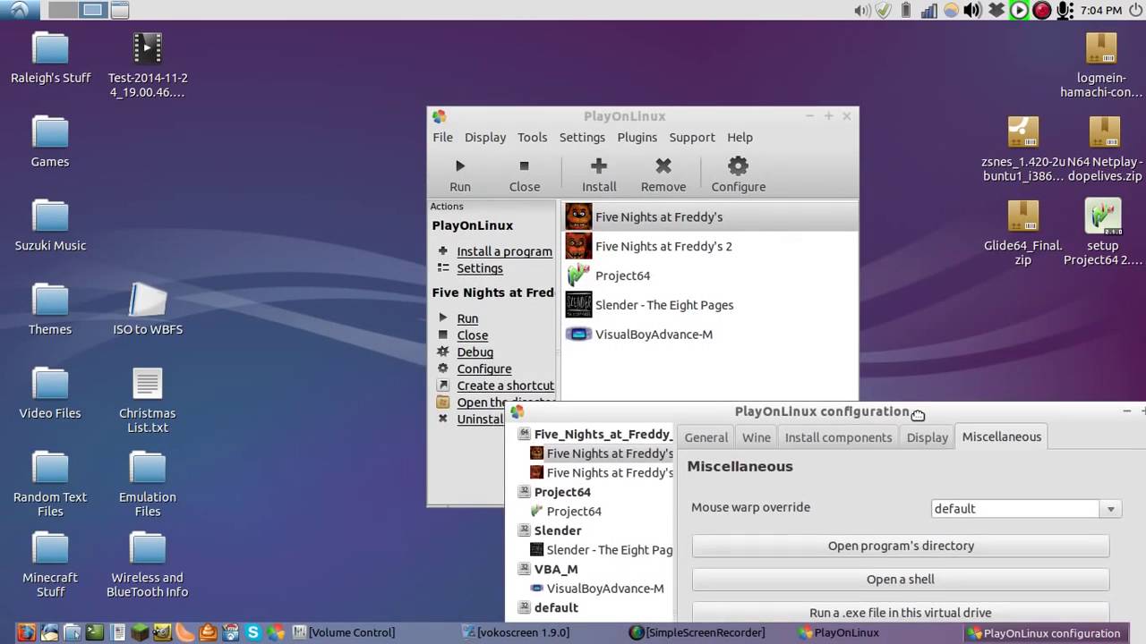The width and height of the screenshot is (1146, 644).
Task: Open the Display menu in PlayOnLinux
Action: click(485, 137)
